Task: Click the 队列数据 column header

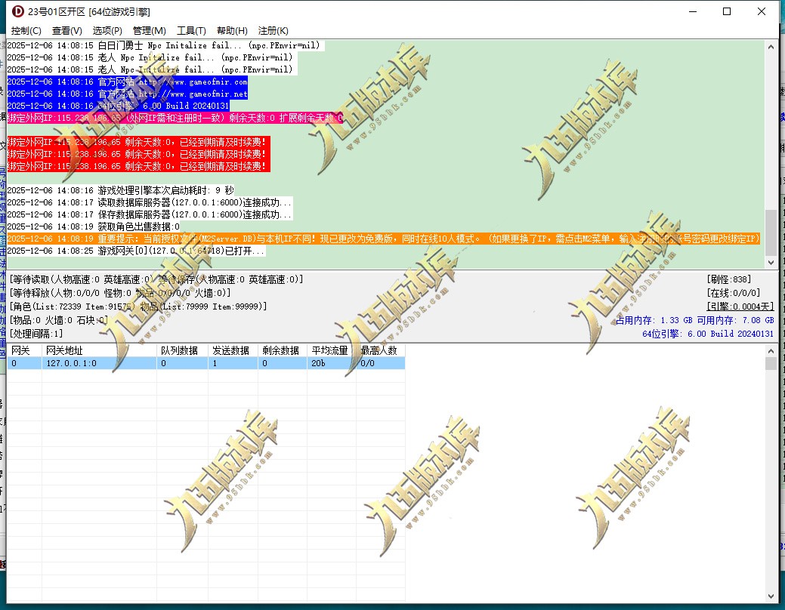Action: [182, 350]
